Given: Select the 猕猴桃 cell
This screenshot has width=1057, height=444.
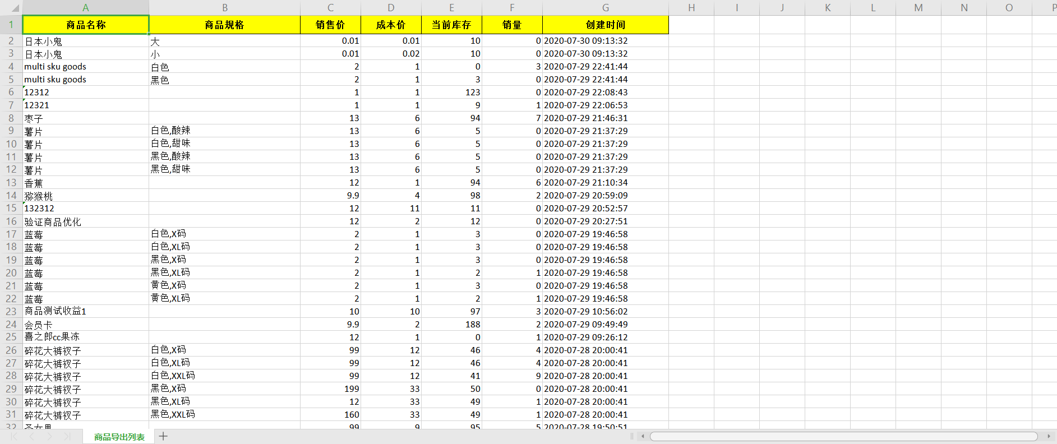Looking at the screenshot, I should (86, 195).
